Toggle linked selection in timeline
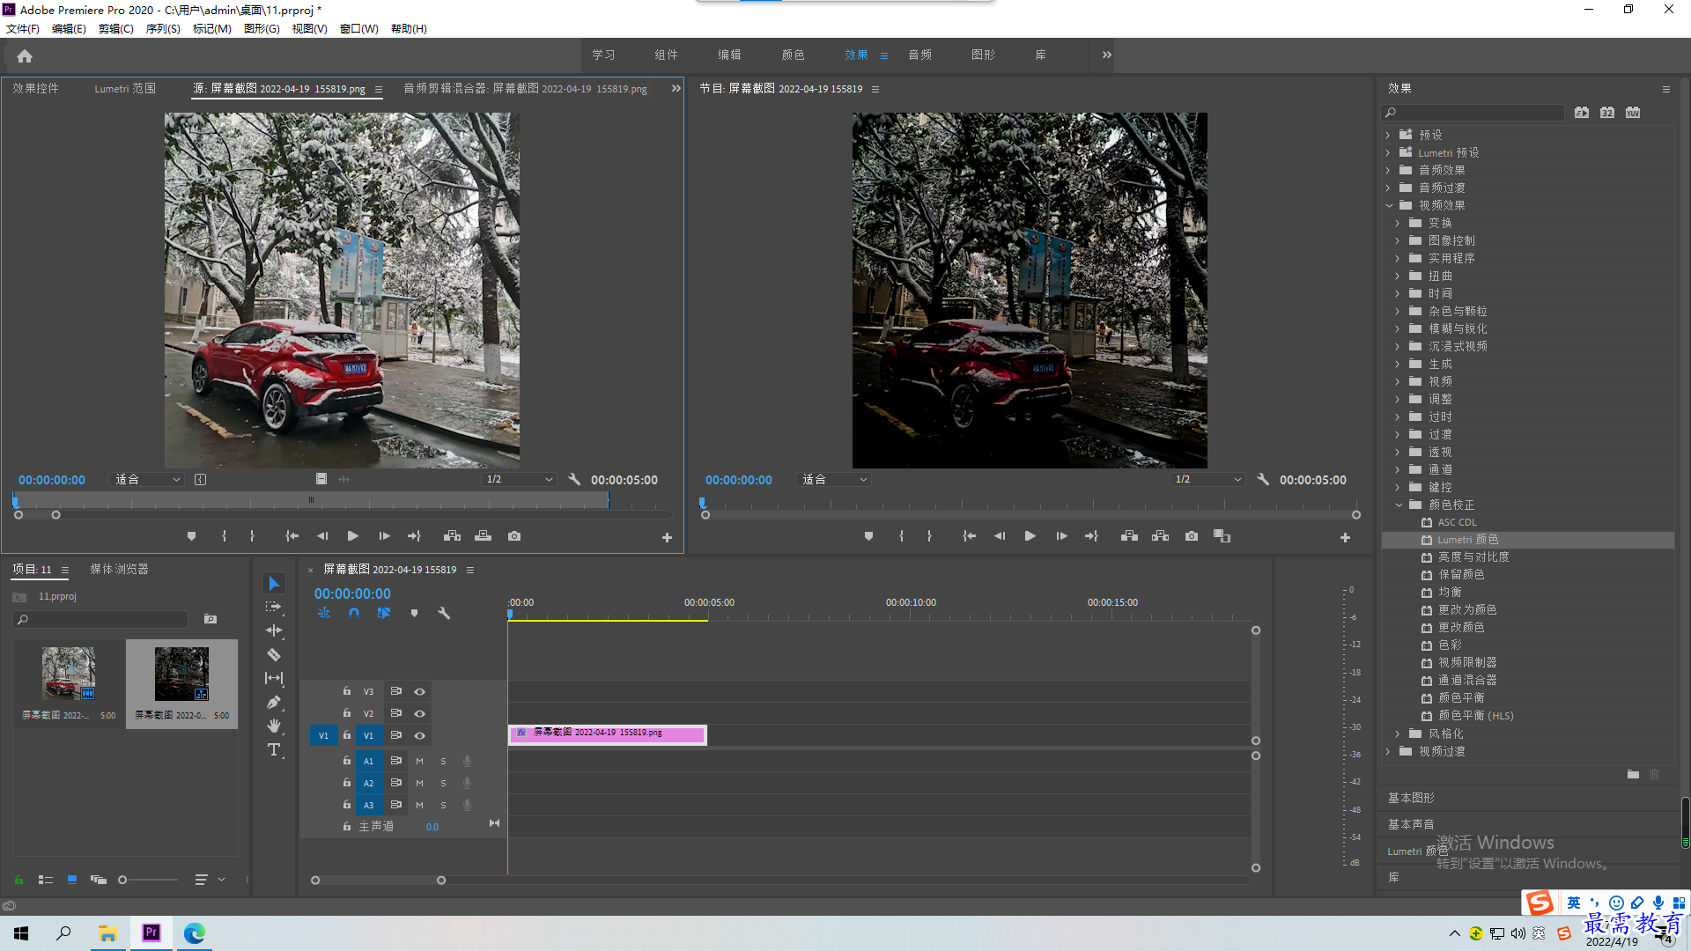The height and width of the screenshot is (951, 1691). coord(384,613)
